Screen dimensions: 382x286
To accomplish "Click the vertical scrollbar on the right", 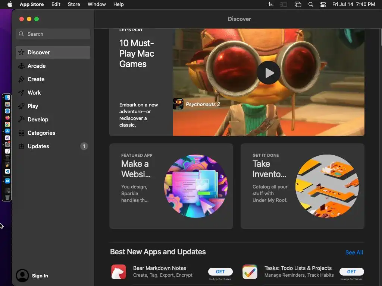I will (x=381, y=36).
